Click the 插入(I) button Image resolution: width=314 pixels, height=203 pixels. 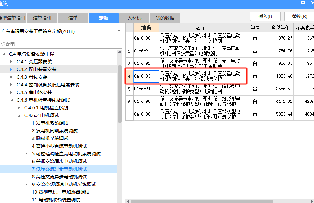[265, 17]
